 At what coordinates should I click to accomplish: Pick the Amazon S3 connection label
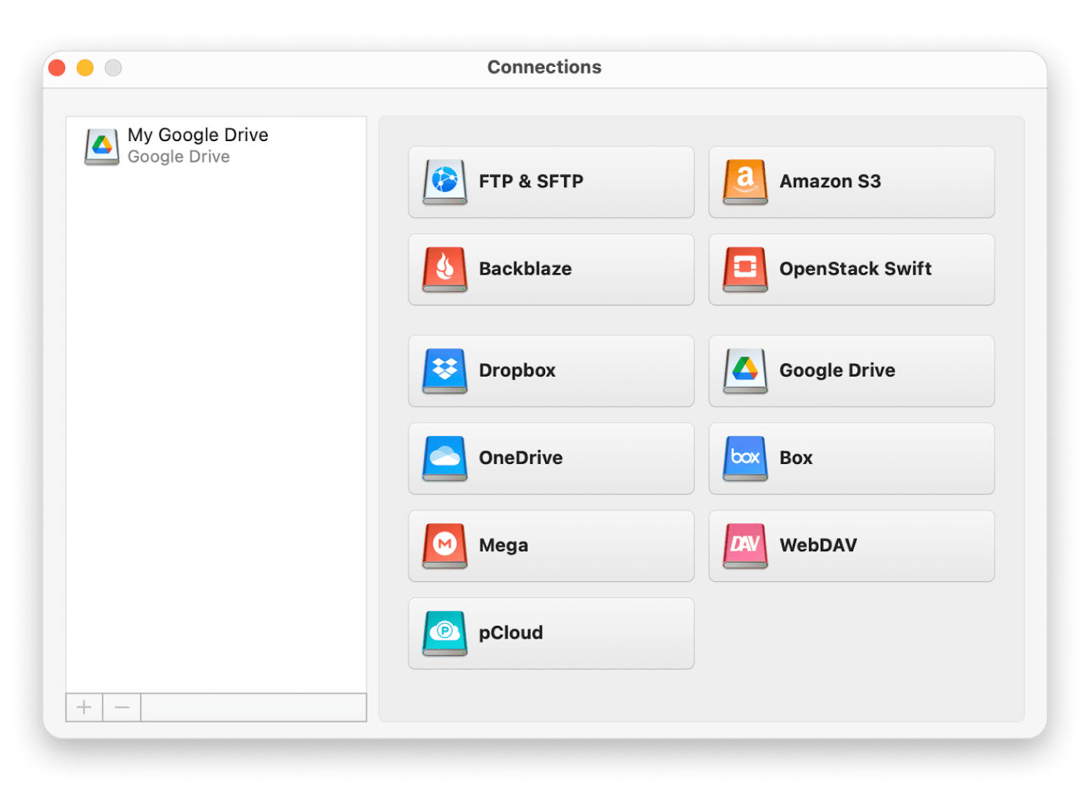click(x=830, y=182)
